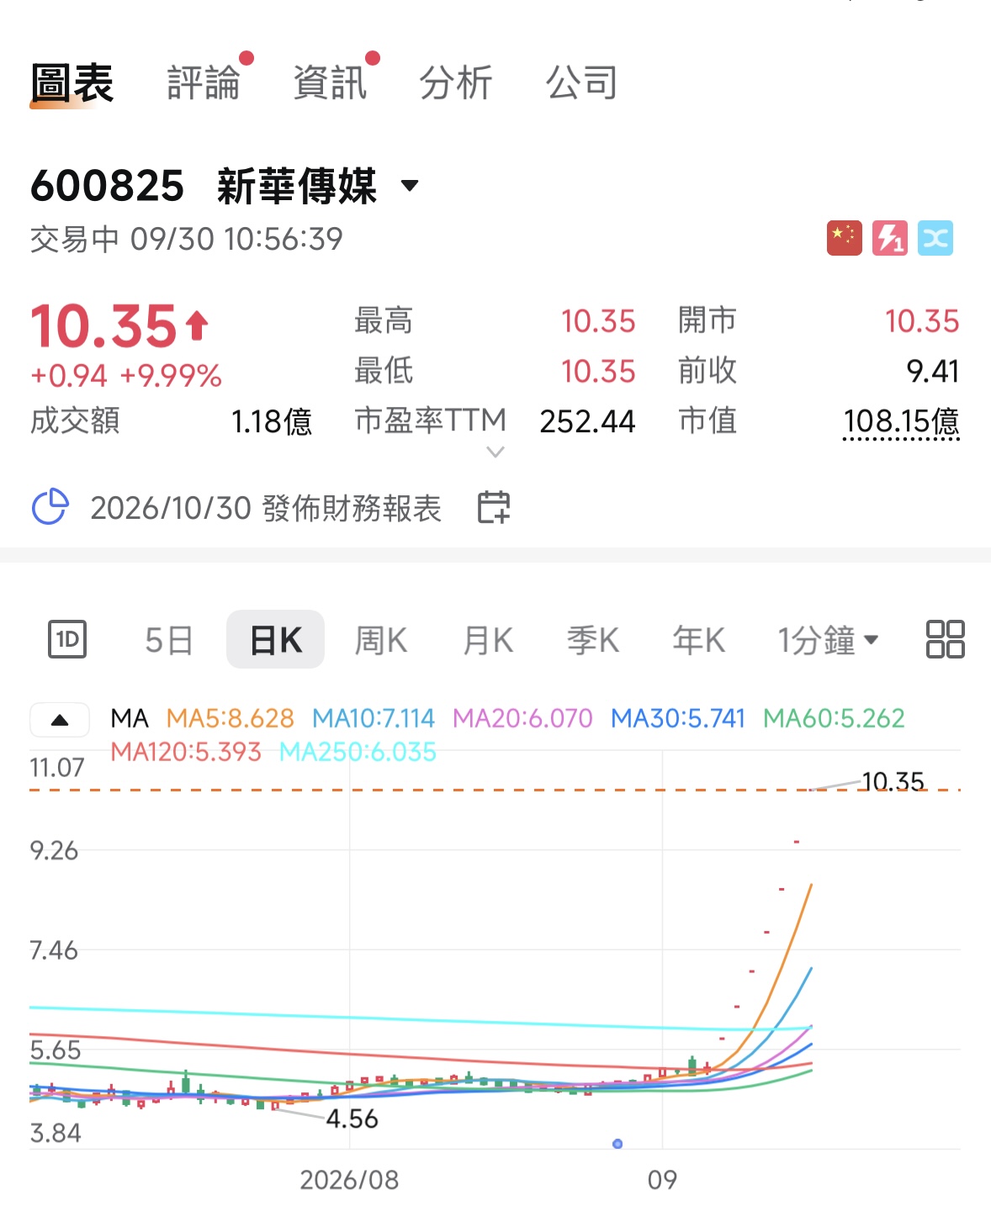This screenshot has width=991, height=1227.
Task: Tap the 市值 108.15億 underlined value
Action: pyautogui.click(x=901, y=421)
